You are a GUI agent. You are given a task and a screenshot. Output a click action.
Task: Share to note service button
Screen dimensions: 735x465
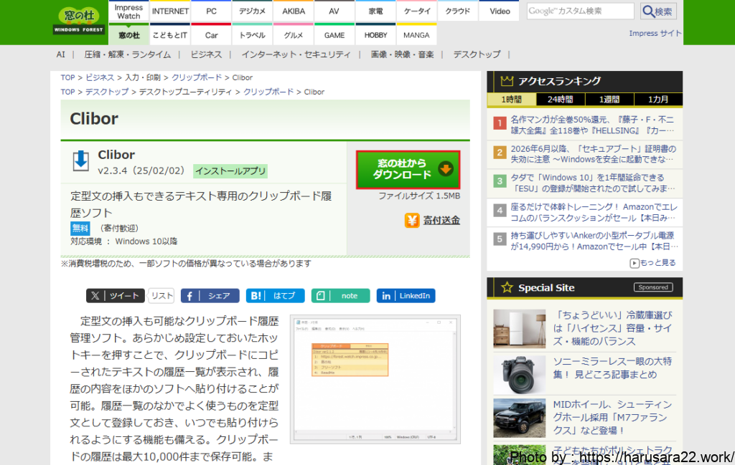coord(340,296)
